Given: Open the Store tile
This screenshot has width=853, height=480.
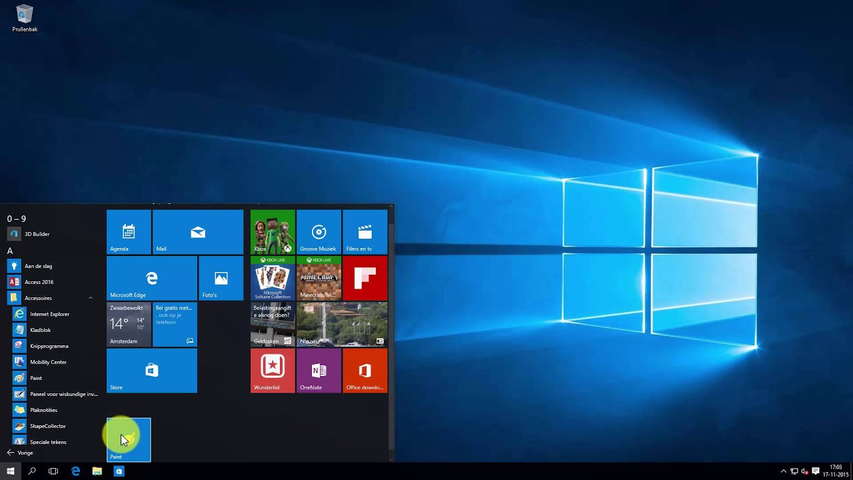Looking at the screenshot, I should (152, 370).
